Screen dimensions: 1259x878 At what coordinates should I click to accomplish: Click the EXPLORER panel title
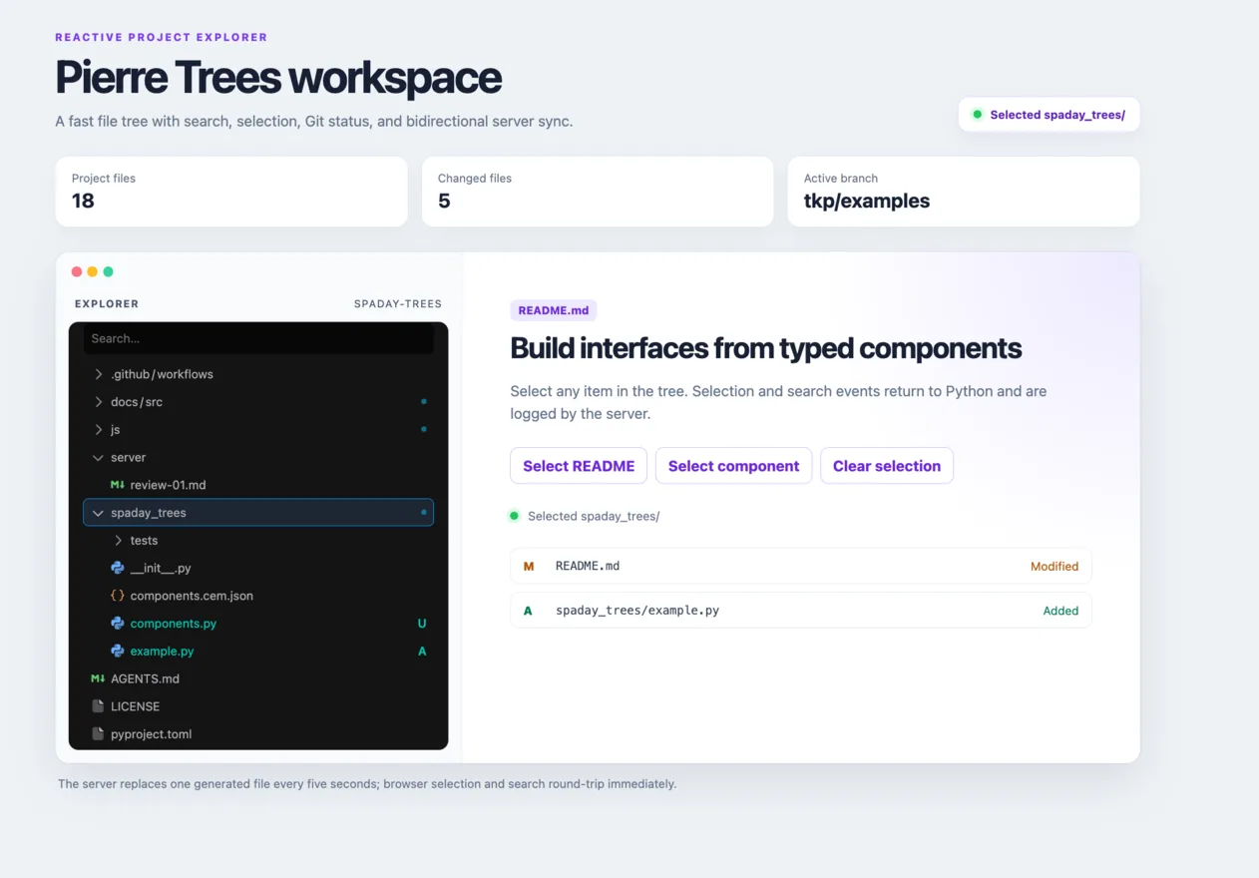(107, 303)
